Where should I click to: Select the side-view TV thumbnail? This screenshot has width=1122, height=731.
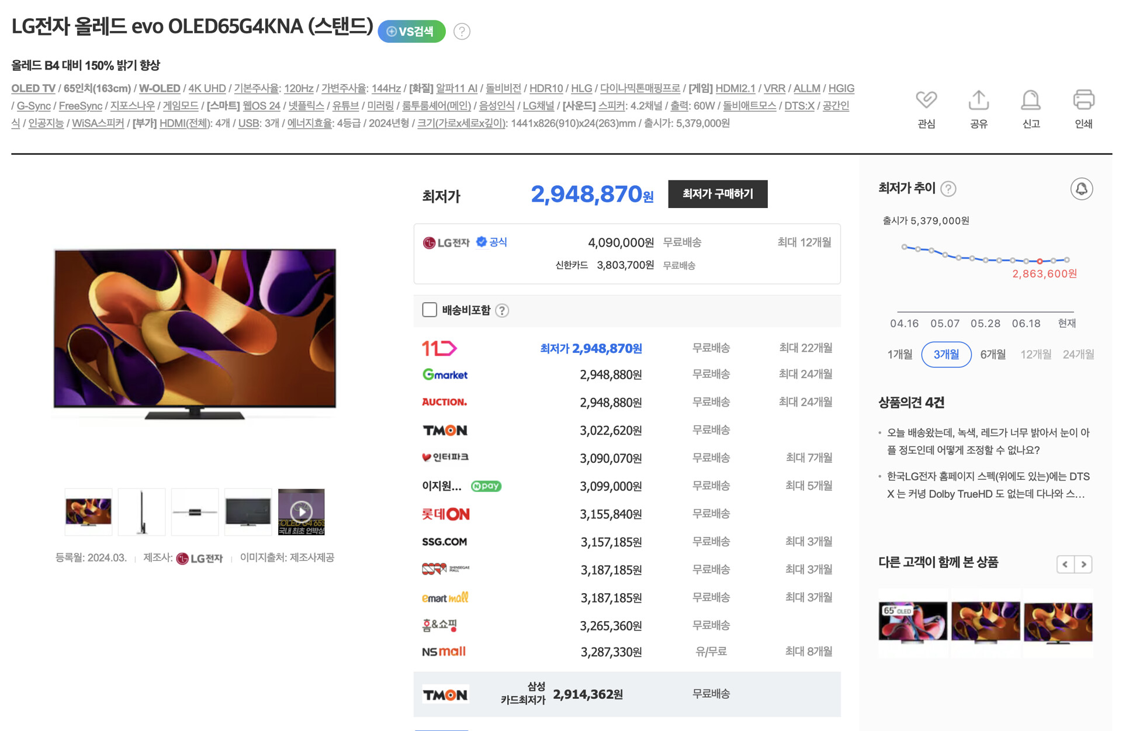141,512
